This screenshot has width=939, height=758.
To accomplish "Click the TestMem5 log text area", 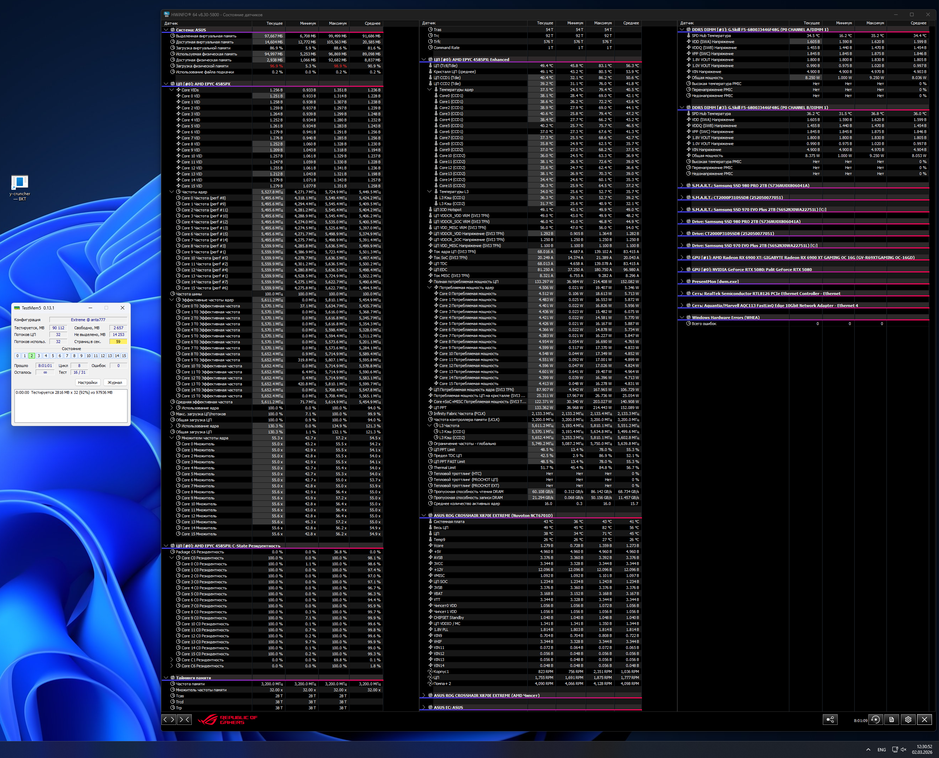I will pos(71,407).
